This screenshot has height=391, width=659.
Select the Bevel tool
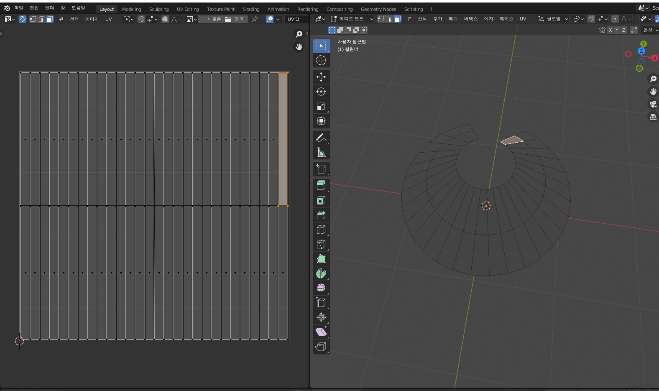(321, 215)
